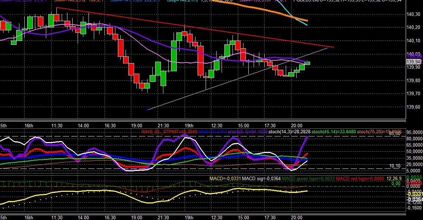This screenshot has height=220, width=423.
Task: Click the -0,1600 MACD axis value
Action: click(415, 208)
